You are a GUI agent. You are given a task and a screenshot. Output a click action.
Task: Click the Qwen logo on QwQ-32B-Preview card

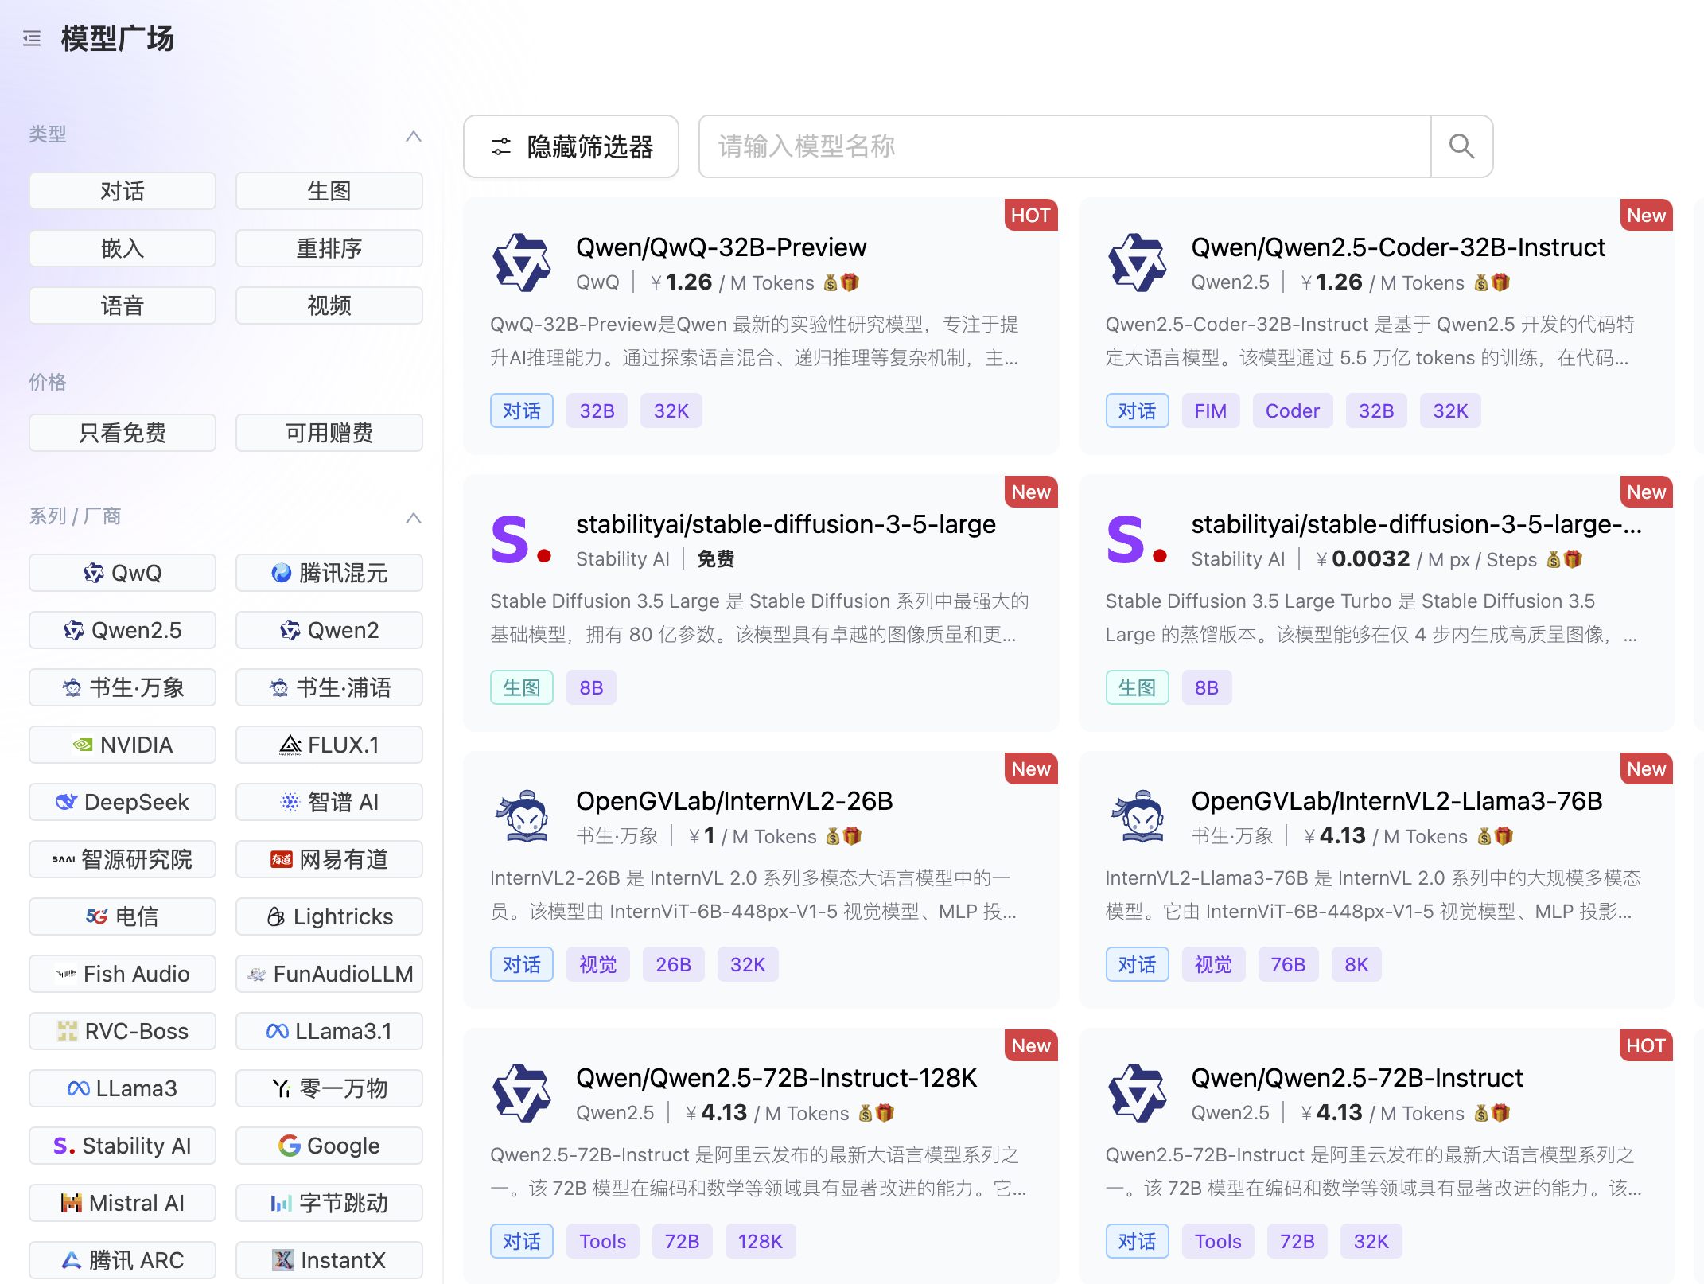coord(521,263)
